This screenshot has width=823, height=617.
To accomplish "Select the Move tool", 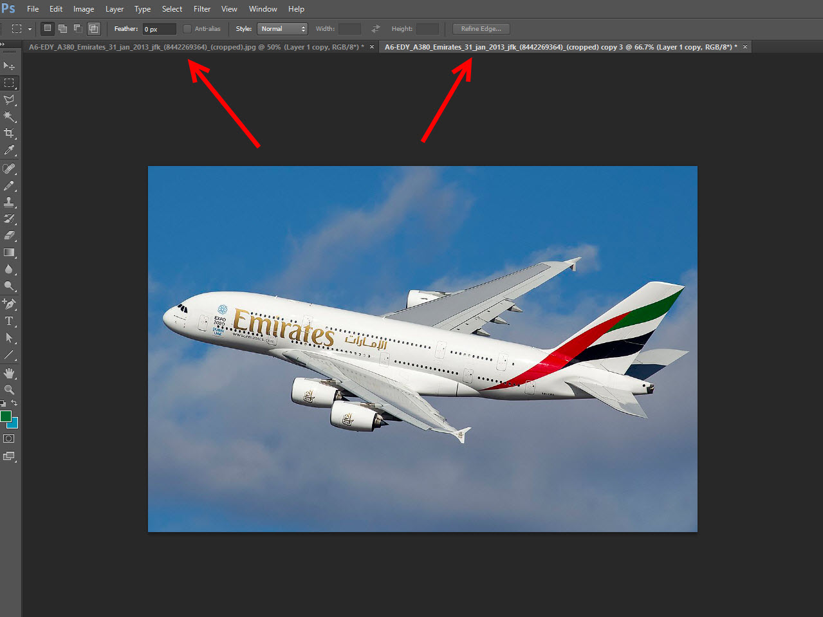I will pos(9,66).
